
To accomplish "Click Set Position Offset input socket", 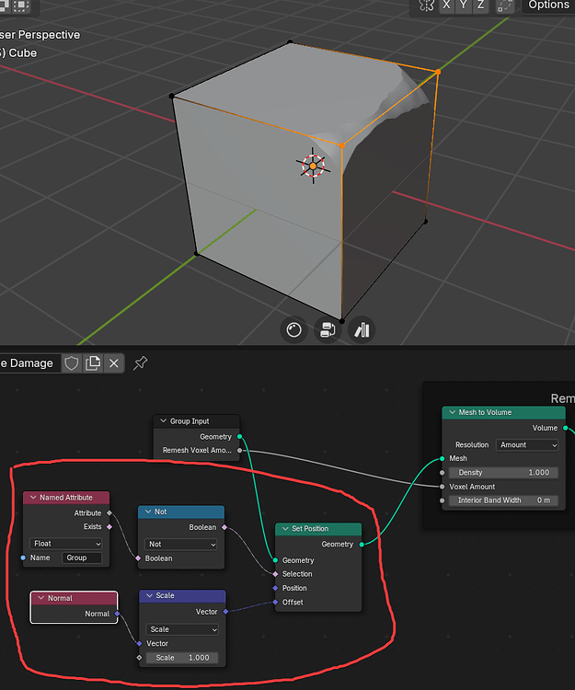I will coord(275,602).
